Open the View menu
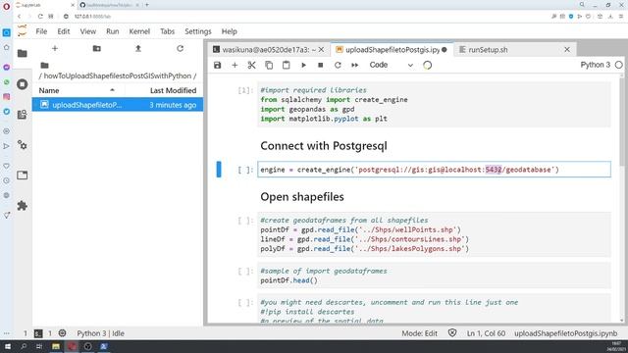 (87, 31)
